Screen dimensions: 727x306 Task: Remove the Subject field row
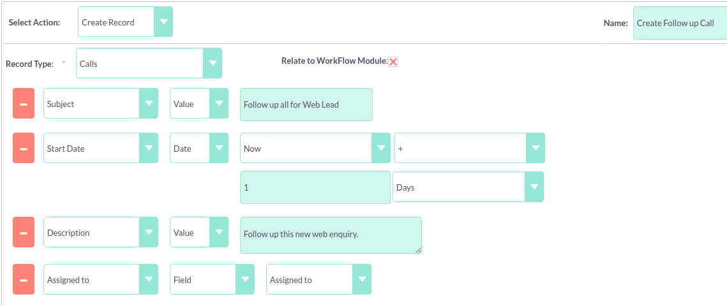(x=24, y=104)
